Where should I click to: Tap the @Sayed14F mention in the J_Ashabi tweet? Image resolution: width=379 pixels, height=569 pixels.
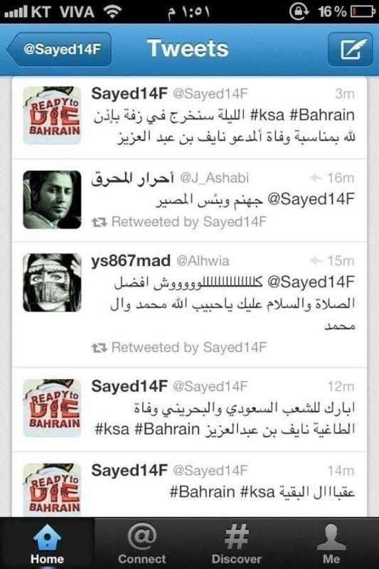[311, 199]
